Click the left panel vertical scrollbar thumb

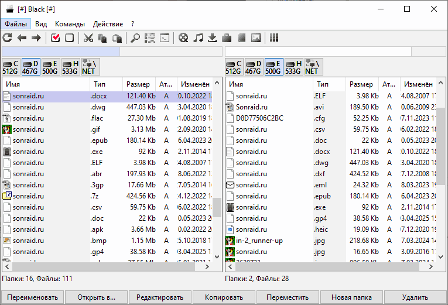(x=217, y=207)
